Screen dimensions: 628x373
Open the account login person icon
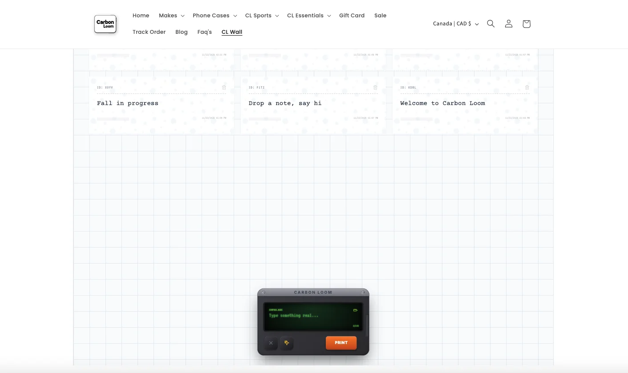tap(509, 24)
